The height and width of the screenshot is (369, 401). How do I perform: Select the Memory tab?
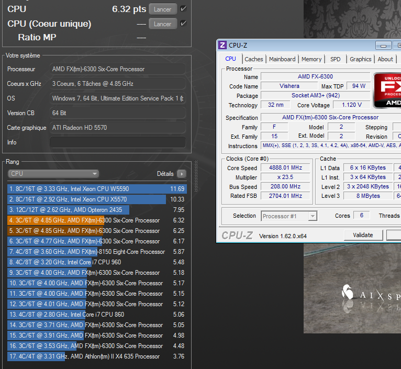click(311, 59)
